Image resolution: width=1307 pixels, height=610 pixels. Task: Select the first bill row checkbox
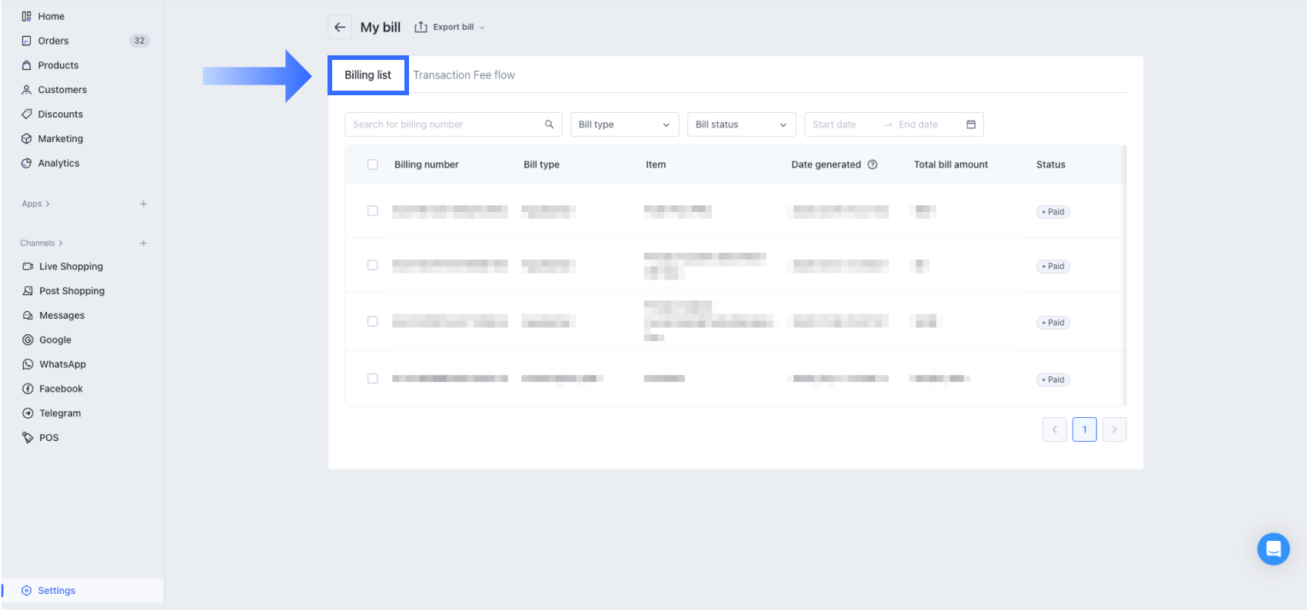[x=373, y=211]
